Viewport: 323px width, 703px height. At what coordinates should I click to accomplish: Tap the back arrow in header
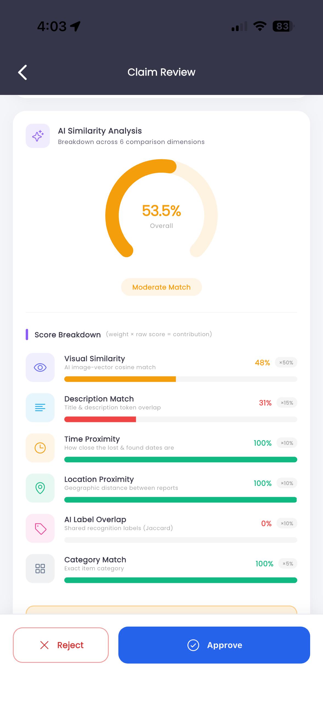pyautogui.click(x=23, y=72)
